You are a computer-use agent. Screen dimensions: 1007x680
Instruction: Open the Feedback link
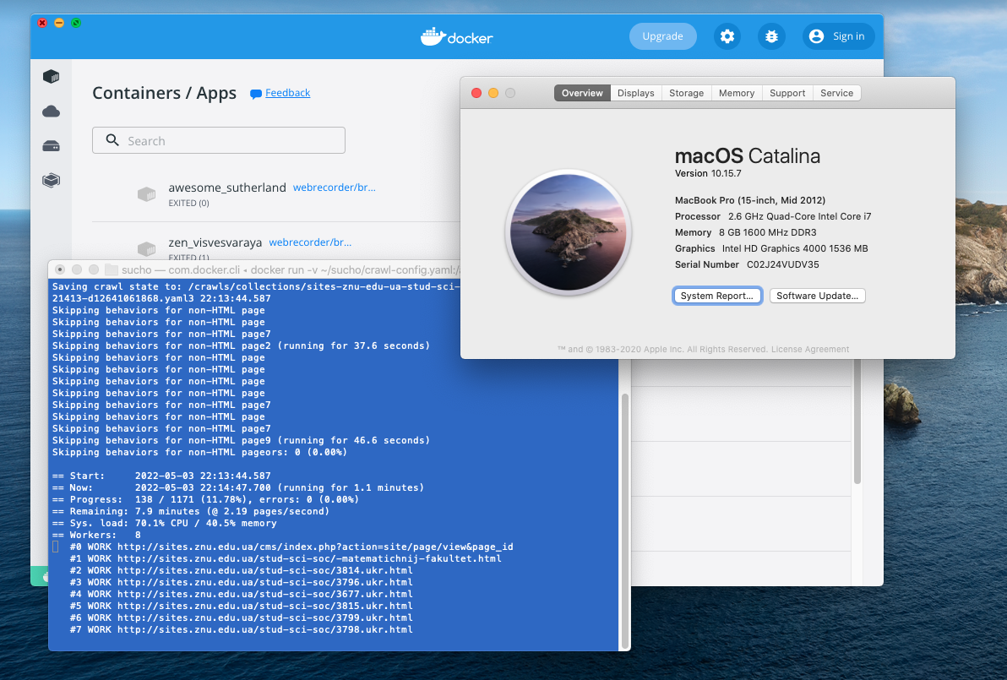click(288, 92)
